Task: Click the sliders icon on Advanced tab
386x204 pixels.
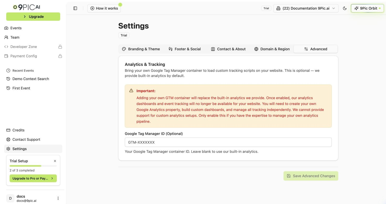Action: click(x=306, y=49)
